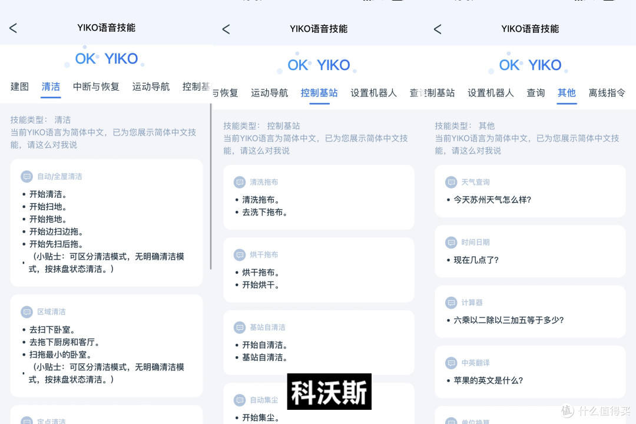636x424 pixels.
Task: Tap the chat icon beside 自动集尘 heading
Action: (240, 400)
